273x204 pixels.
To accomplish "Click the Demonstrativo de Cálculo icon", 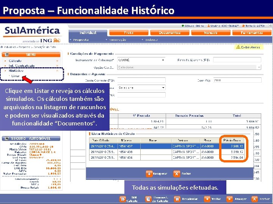I will (148, 199).
